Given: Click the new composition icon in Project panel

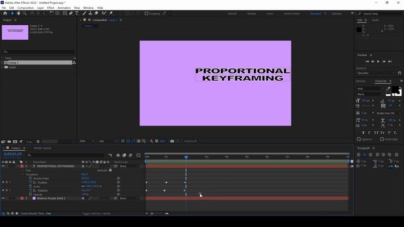Looking at the screenshot, I should [15, 141].
